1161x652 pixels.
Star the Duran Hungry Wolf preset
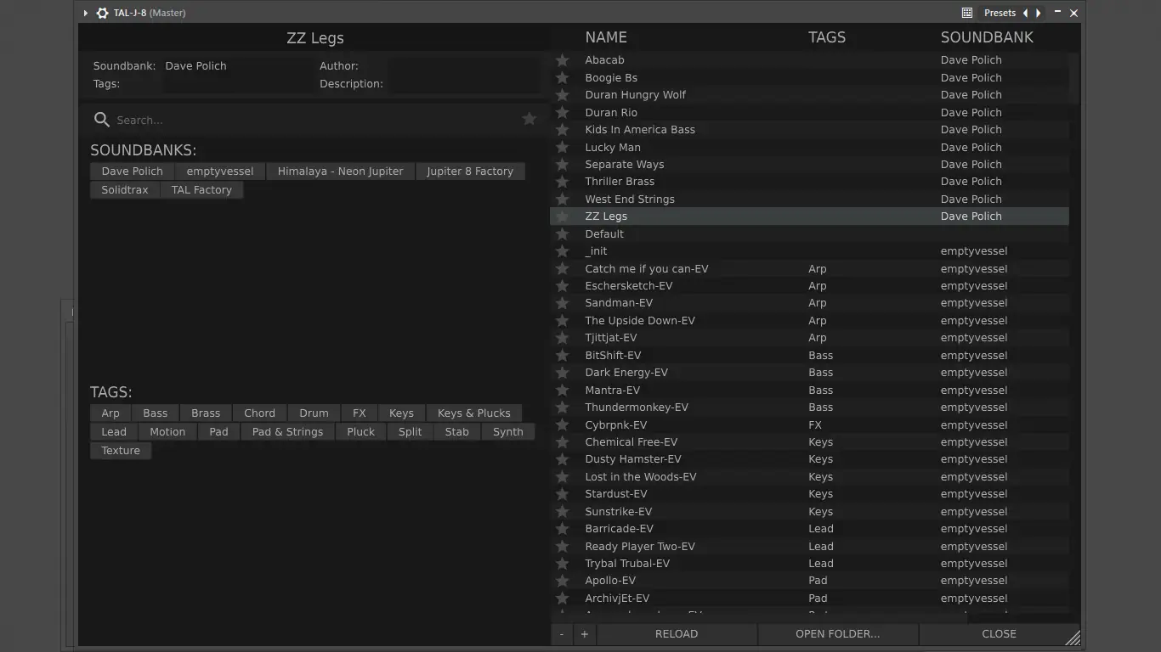click(x=562, y=95)
